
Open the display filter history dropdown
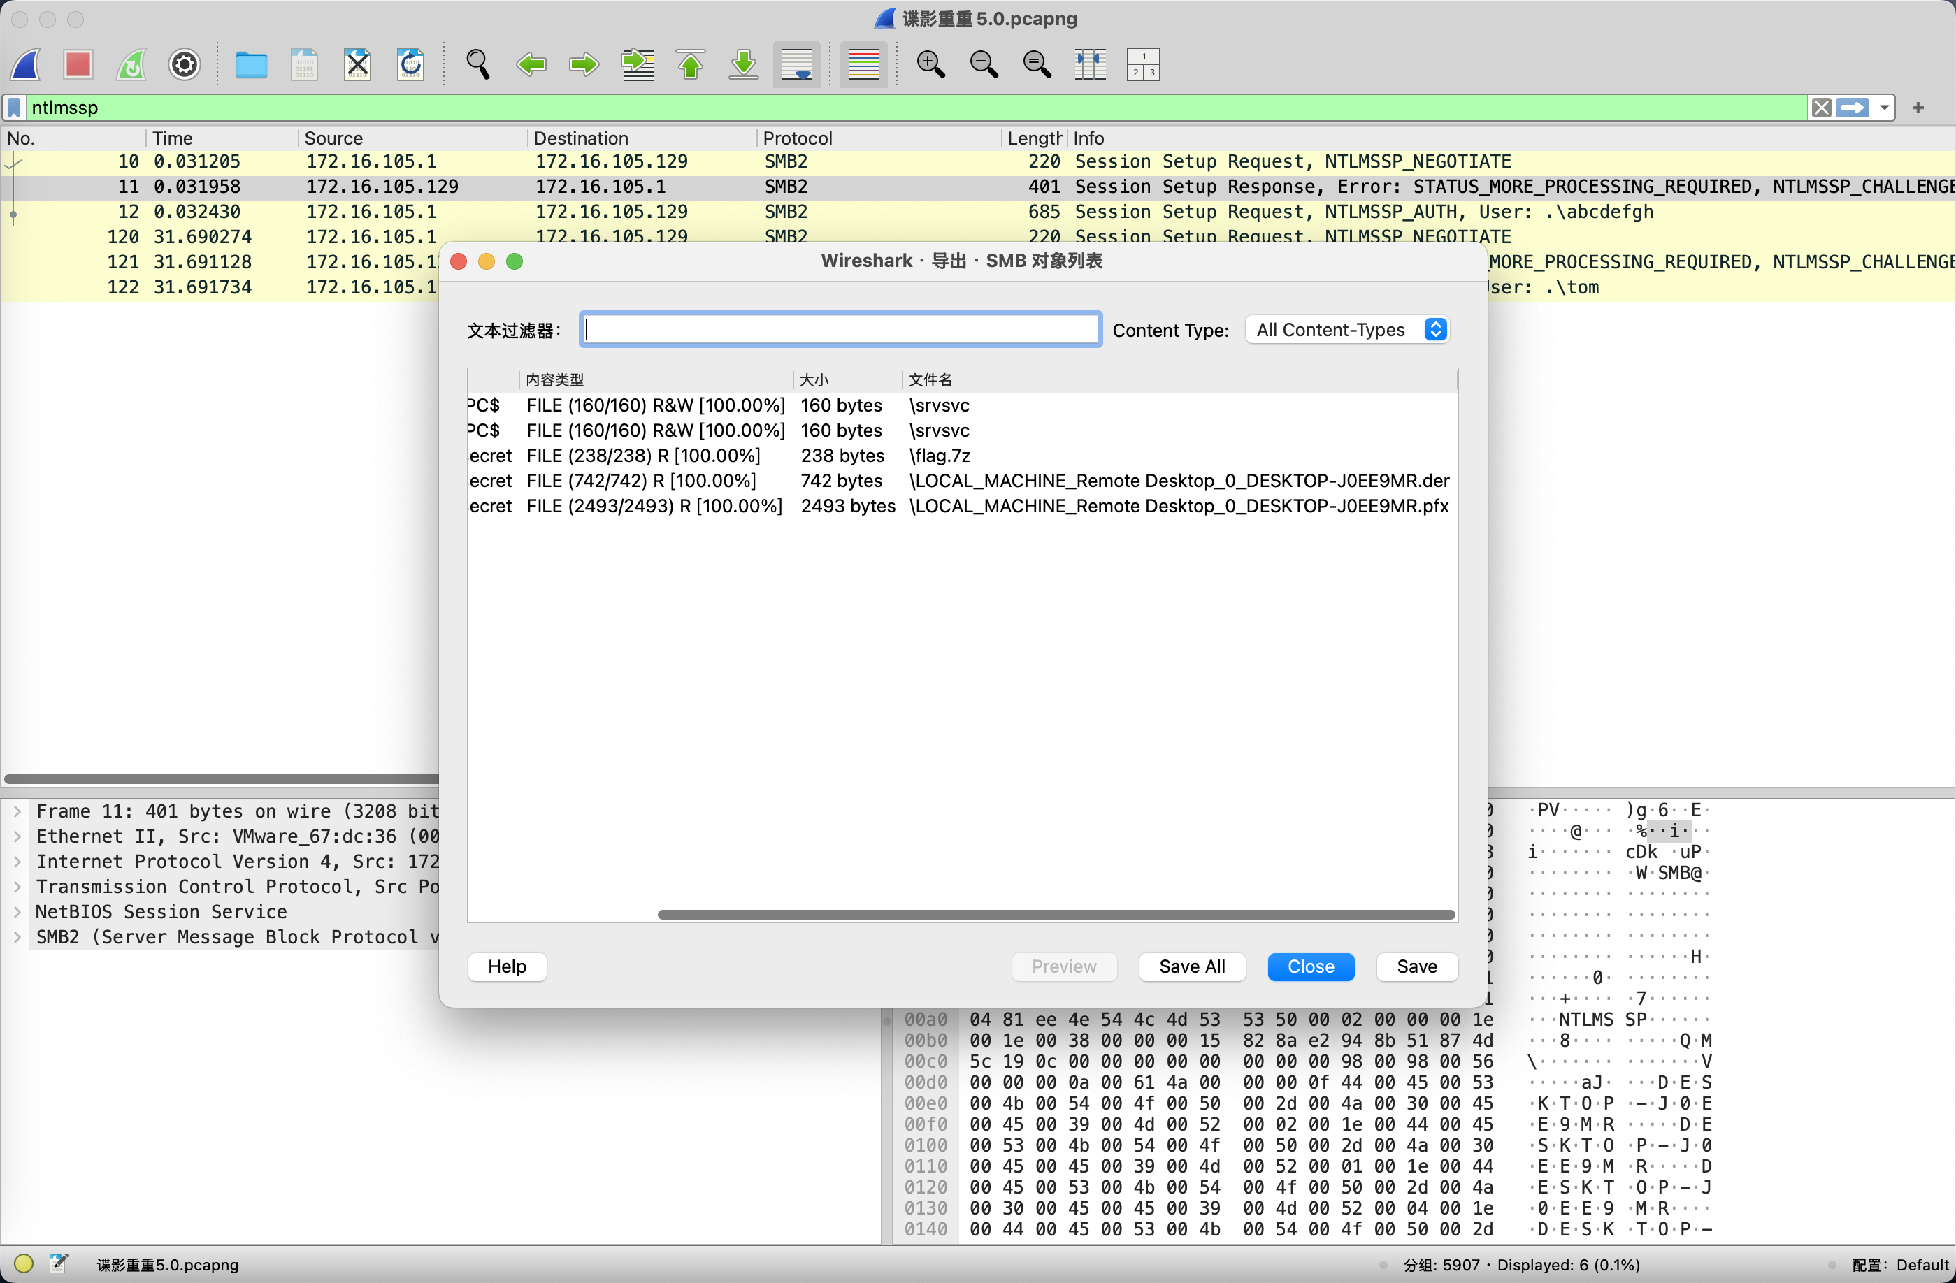pyautogui.click(x=1884, y=108)
